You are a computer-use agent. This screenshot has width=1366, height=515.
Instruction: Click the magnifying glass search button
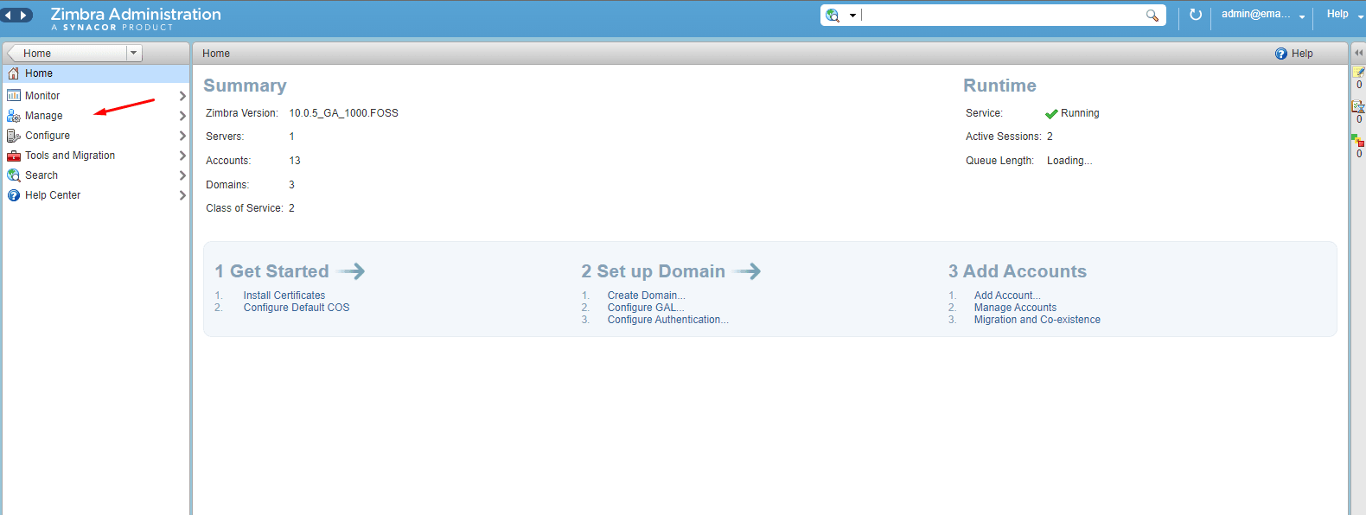(x=1152, y=16)
